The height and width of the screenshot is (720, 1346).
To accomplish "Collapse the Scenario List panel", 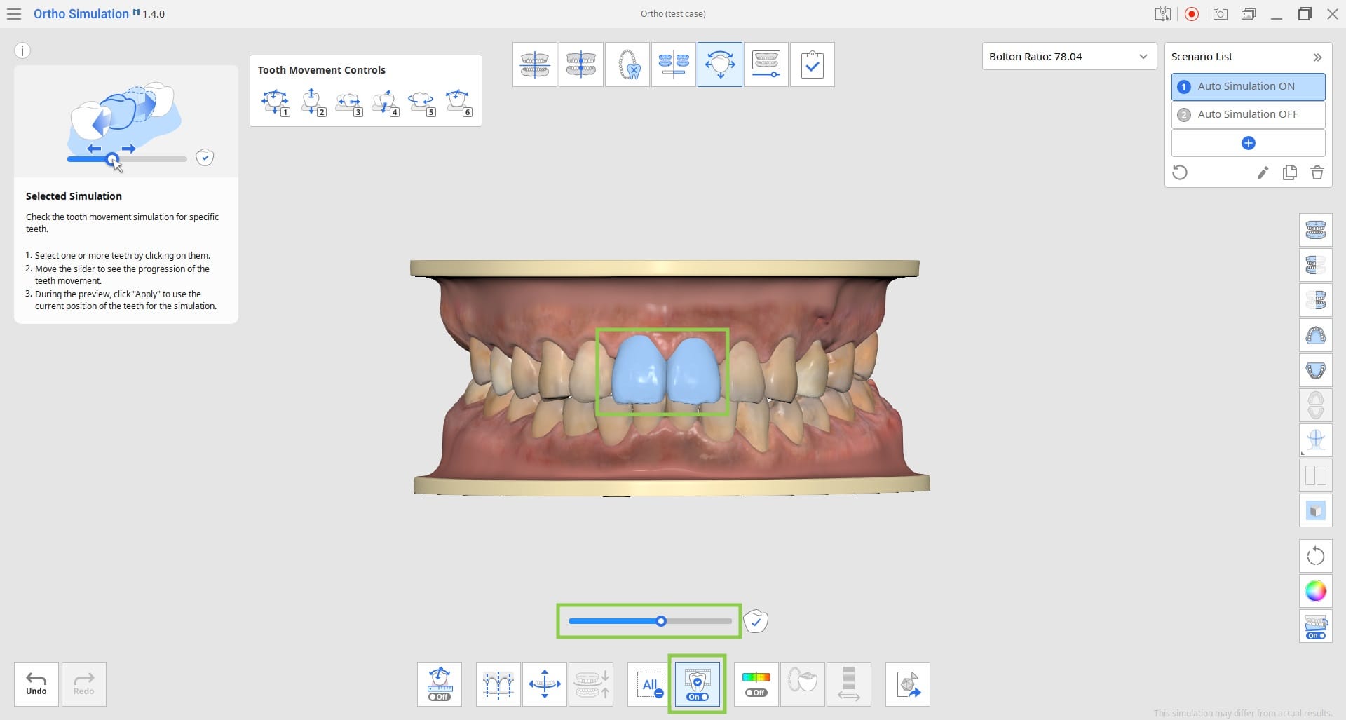I will tap(1317, 57).
